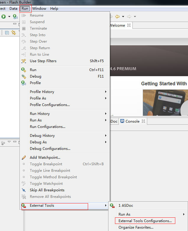Click the Back navigation arrow icon
This screenshot has width=188, height=231.
tap(117, 17)
